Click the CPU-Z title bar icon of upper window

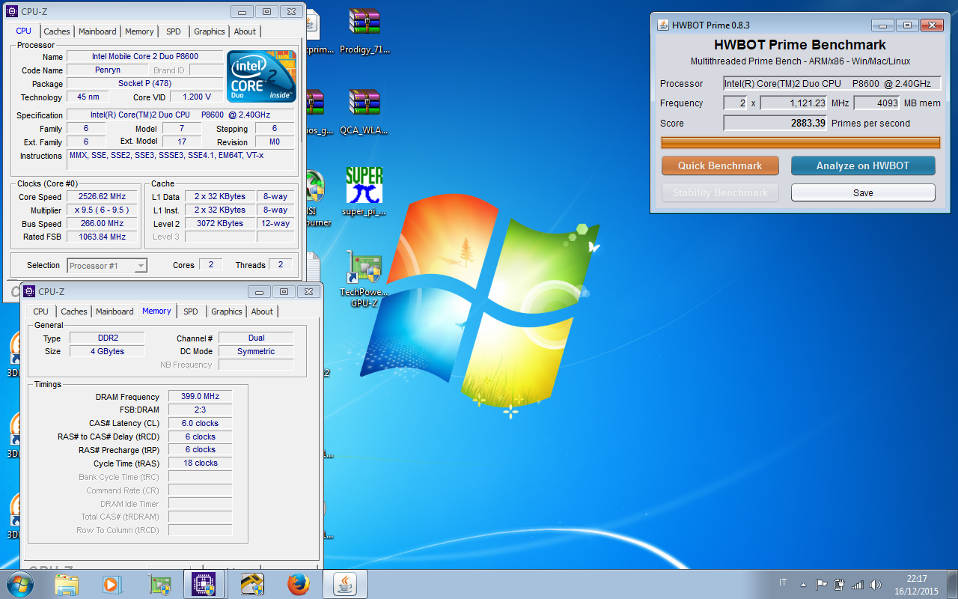(x=10, y=11)
